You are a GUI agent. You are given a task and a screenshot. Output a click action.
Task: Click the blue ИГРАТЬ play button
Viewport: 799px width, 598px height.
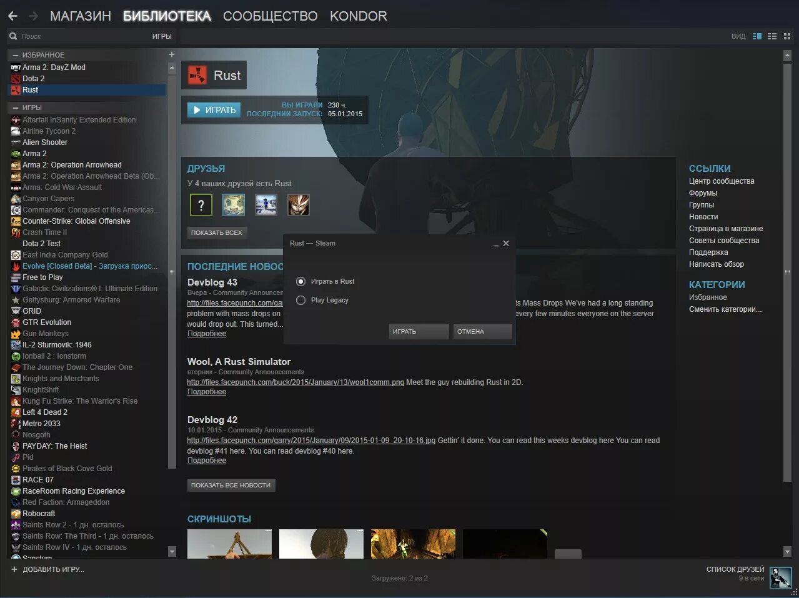coord(214,110)
